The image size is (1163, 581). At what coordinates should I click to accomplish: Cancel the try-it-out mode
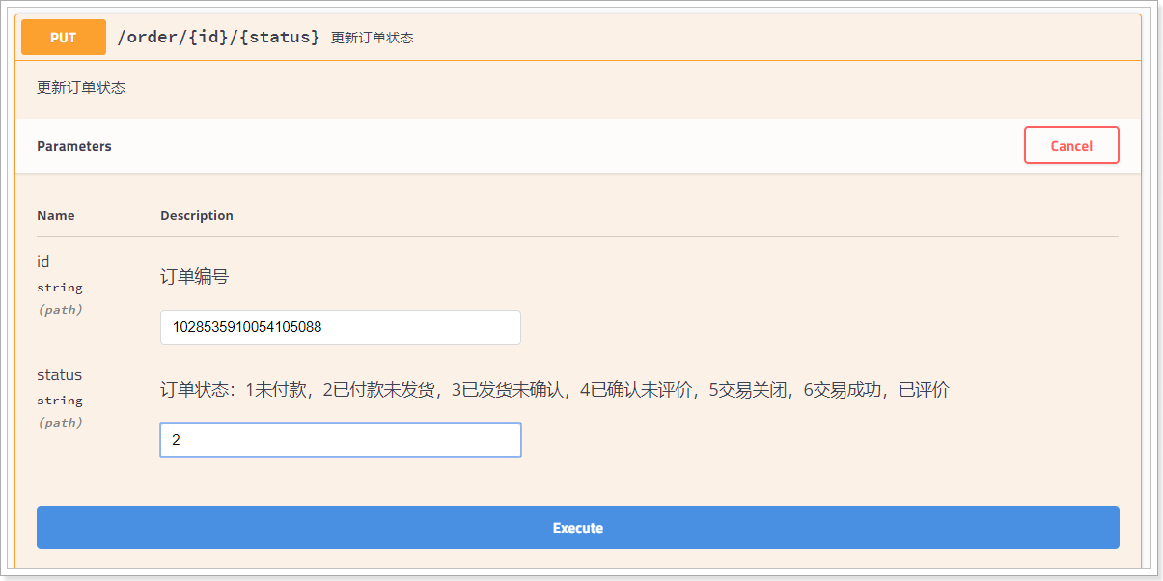click(x=1071, y=146)
